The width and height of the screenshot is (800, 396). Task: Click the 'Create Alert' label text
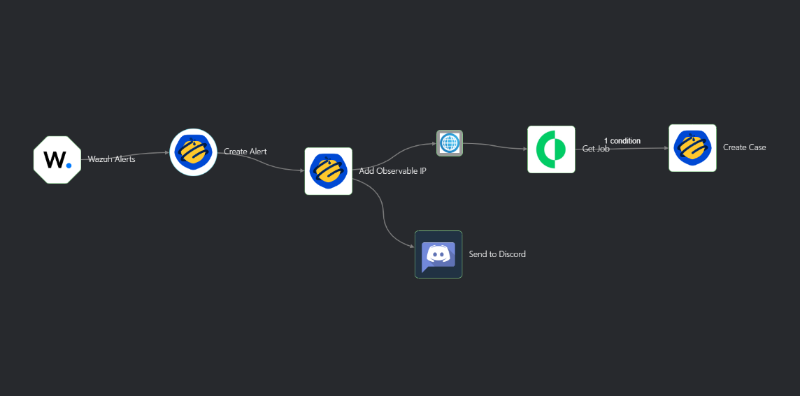pos(245,152)
